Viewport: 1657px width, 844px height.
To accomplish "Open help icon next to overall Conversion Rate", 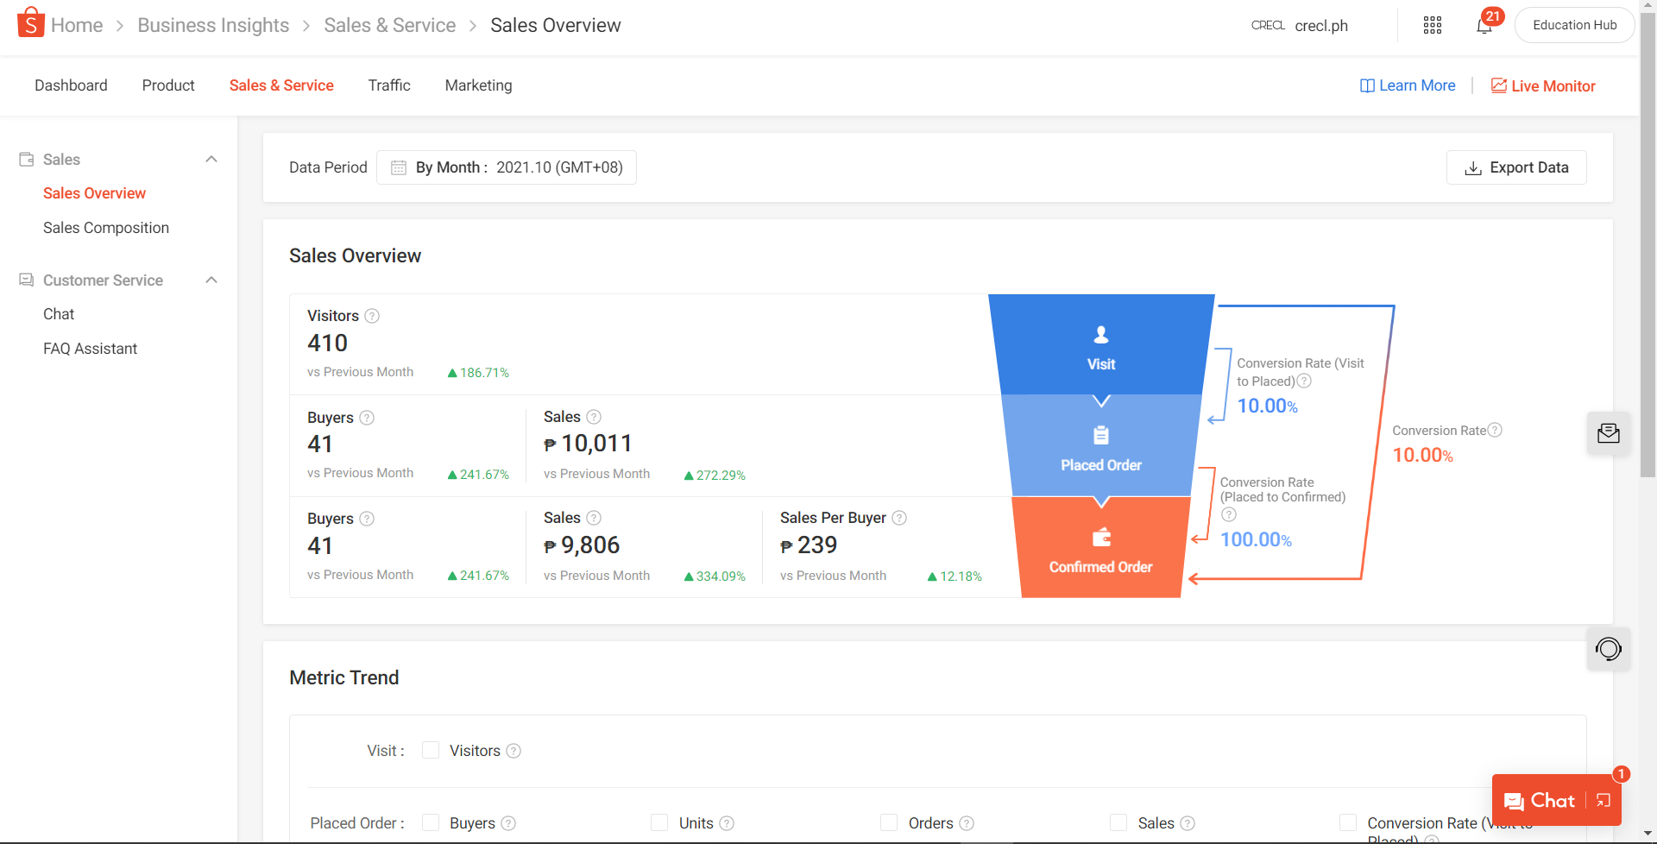I will [1495, 430].
